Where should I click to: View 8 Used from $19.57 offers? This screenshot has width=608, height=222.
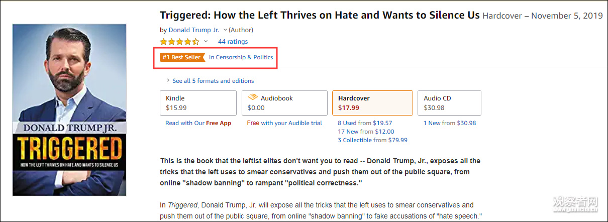click(365, 123)
